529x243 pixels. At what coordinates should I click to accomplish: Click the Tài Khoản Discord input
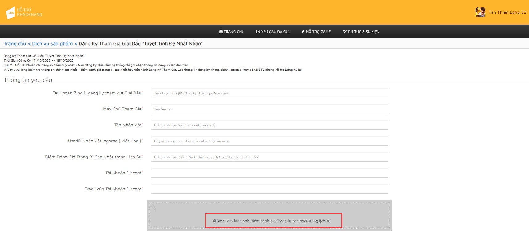pyautogui.click(x=269, y=173)
